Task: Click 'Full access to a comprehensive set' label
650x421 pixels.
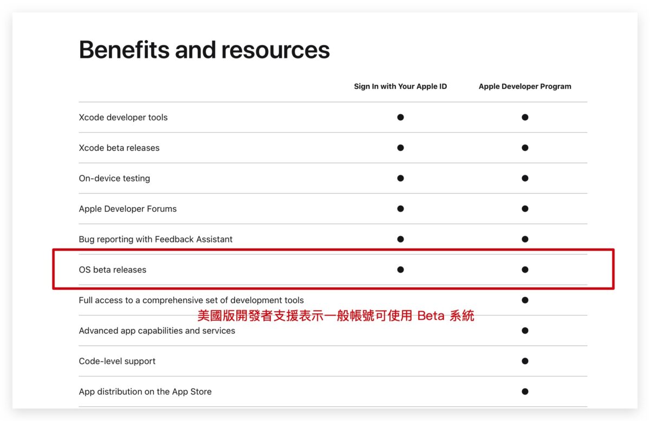Action: 191,300
